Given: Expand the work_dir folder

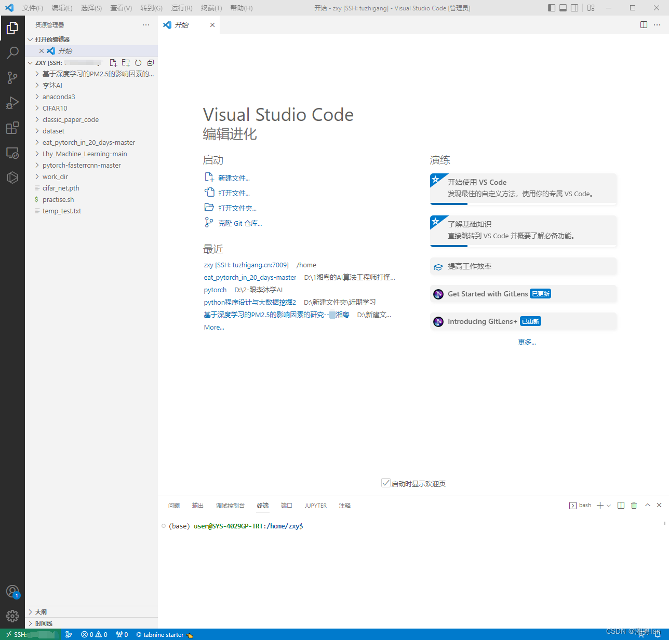Looking at the screenshot, I should 91,176.
